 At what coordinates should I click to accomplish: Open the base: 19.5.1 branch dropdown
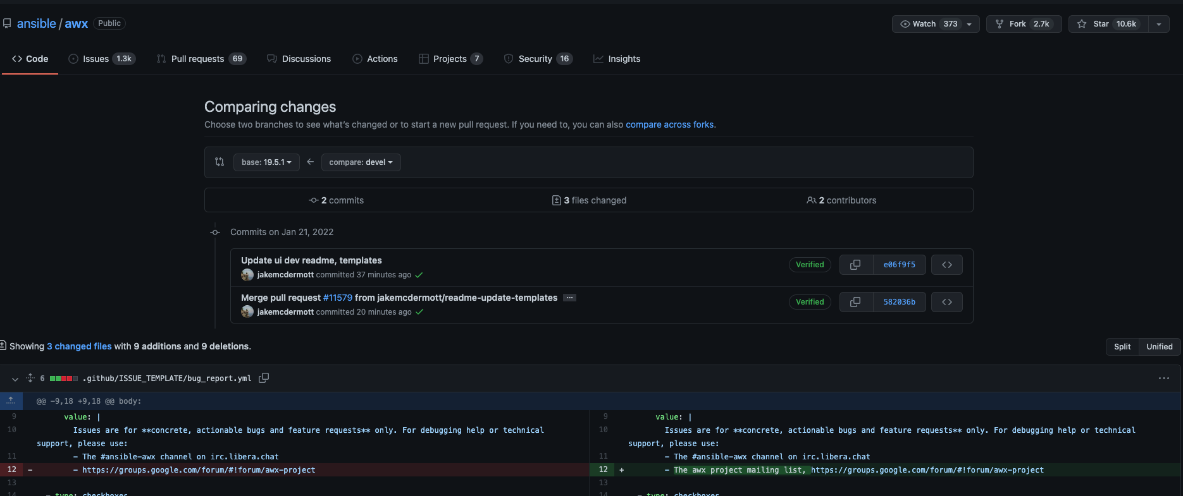tap(266, 162)
